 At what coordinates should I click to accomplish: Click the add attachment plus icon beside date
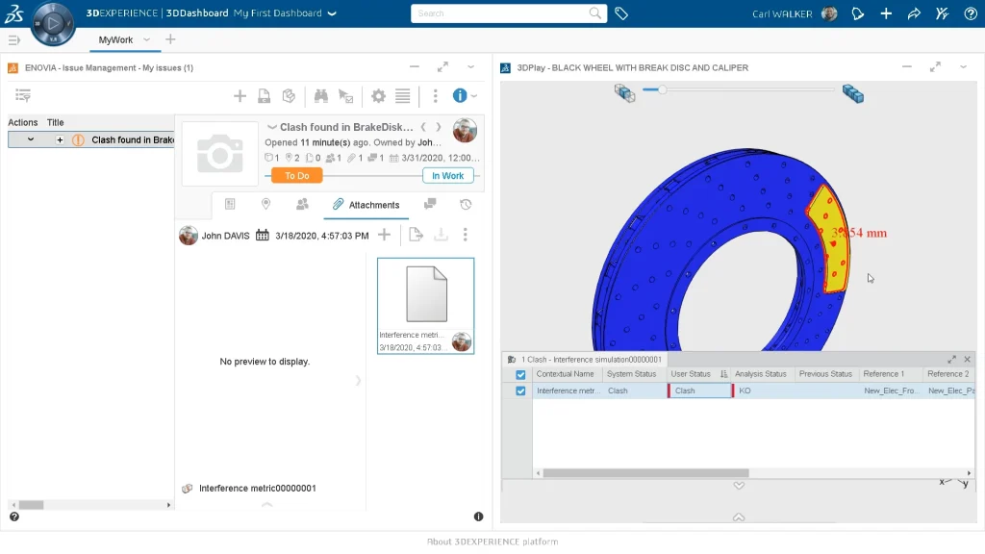pos(384,235)
